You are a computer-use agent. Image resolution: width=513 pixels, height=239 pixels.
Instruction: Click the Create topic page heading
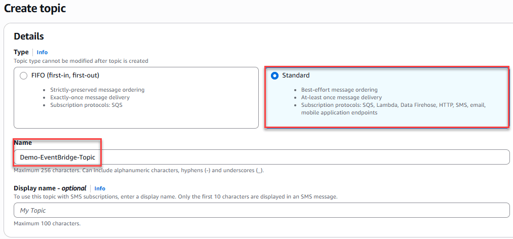coord(35,9)
